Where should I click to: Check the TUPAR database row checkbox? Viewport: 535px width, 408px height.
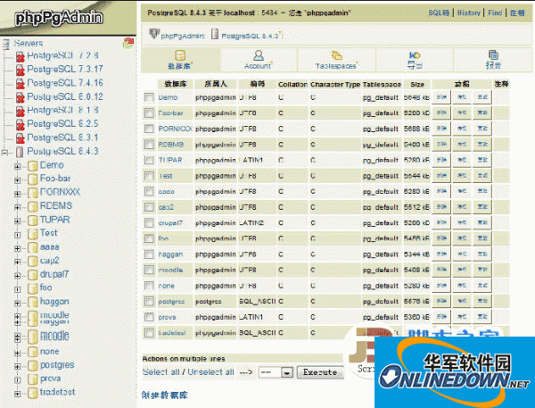(149, 161)
